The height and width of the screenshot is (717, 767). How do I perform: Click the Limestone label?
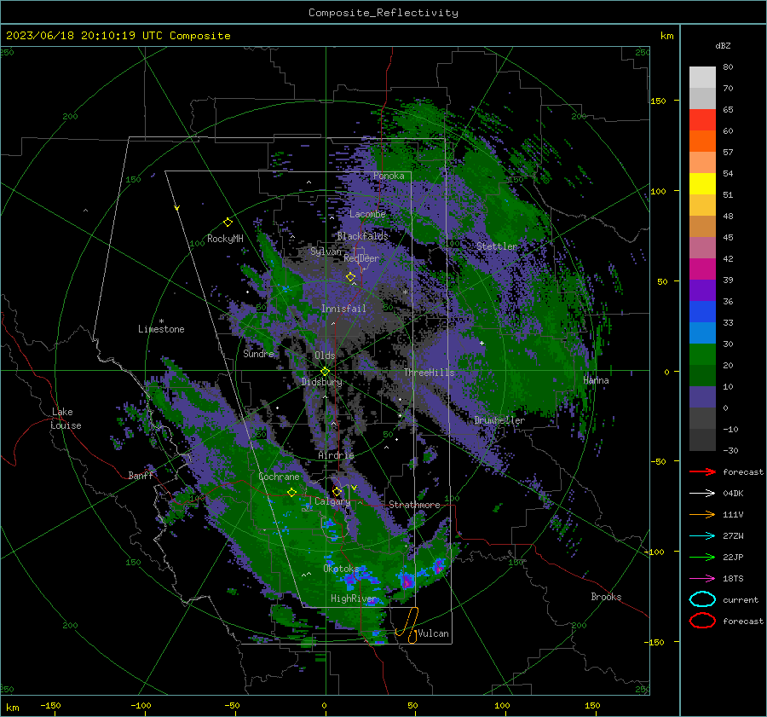click(x=161, y=329)
